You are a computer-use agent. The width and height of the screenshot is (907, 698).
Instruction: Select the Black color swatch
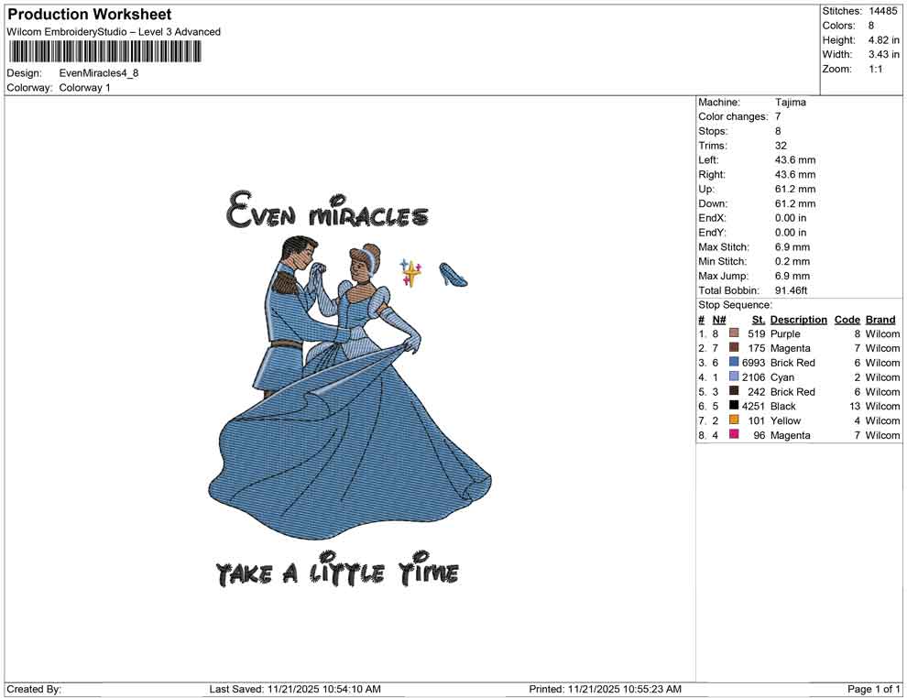[x=734, y=406]
